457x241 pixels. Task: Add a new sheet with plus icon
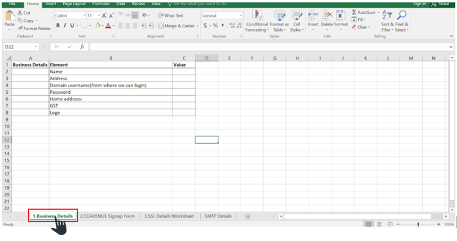point(248,217)
